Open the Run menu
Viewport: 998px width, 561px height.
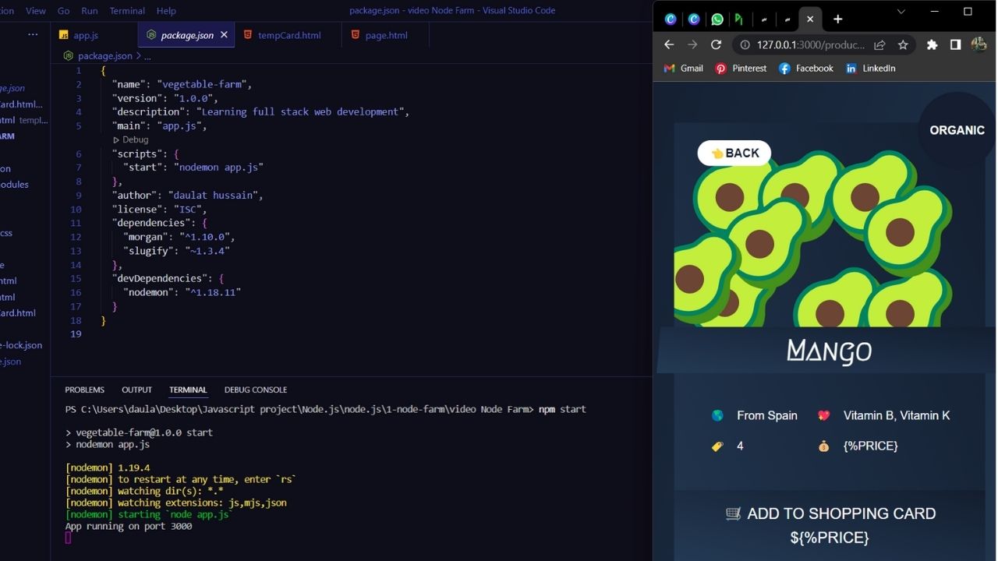pos(90,11)
